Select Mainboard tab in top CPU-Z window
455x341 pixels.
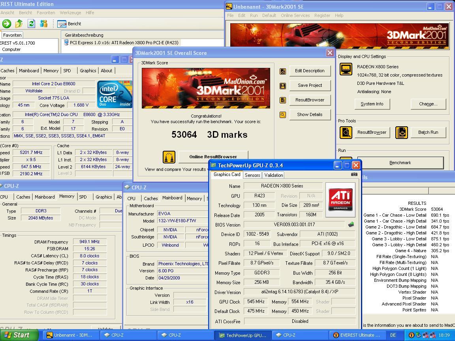[x=29, y=71]
